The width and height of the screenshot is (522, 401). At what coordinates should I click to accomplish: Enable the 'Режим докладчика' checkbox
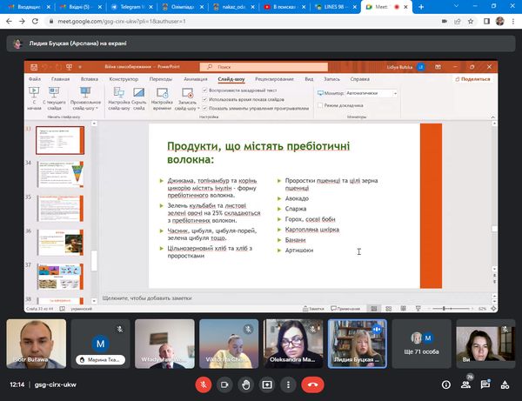click(x=319, y=104)
